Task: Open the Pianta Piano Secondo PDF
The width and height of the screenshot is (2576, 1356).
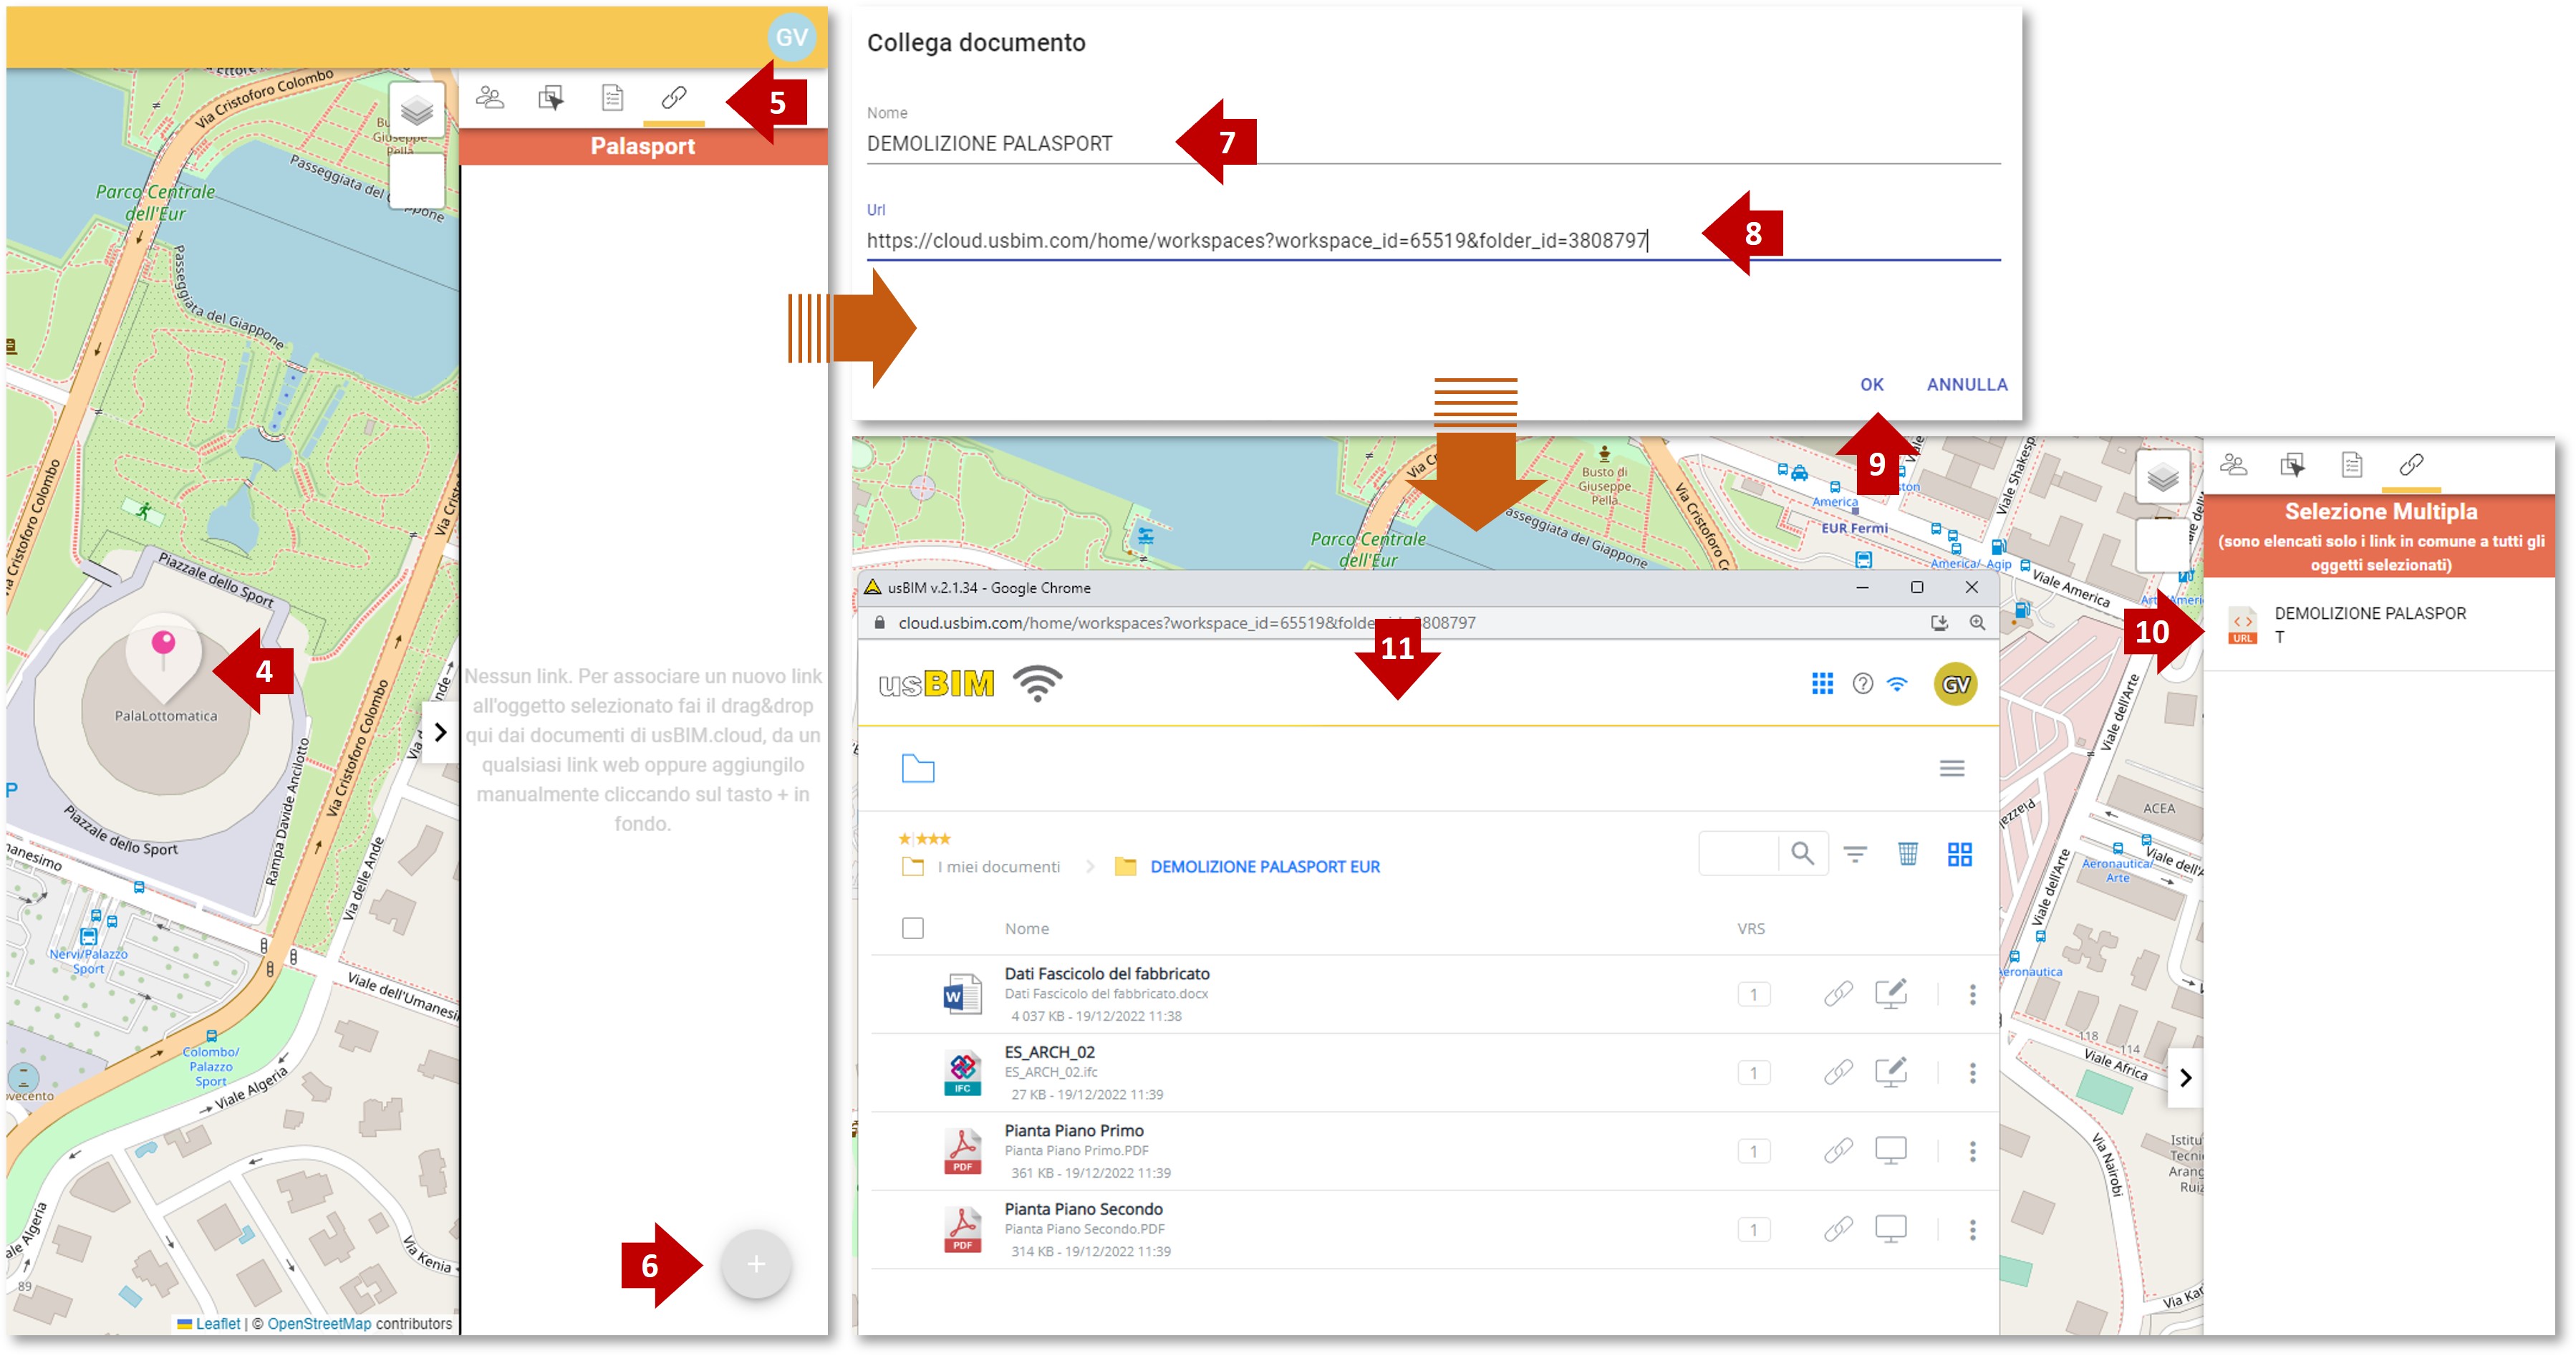Action: pyautogui.click(x=1083, y=1209)
